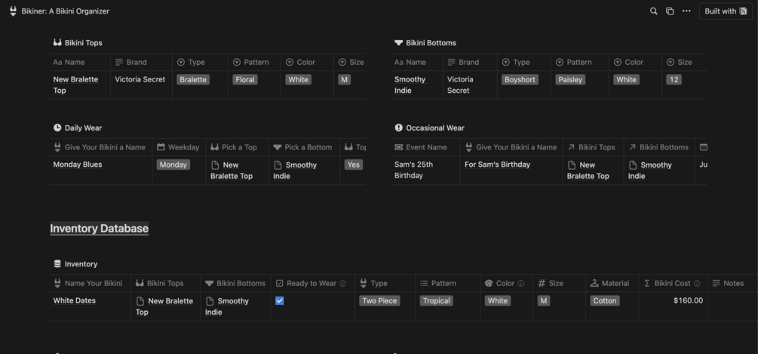The height and width of the screenshot is (354, 758).
Task: Open the Monday Blues entry
Action: pos(78,165)
